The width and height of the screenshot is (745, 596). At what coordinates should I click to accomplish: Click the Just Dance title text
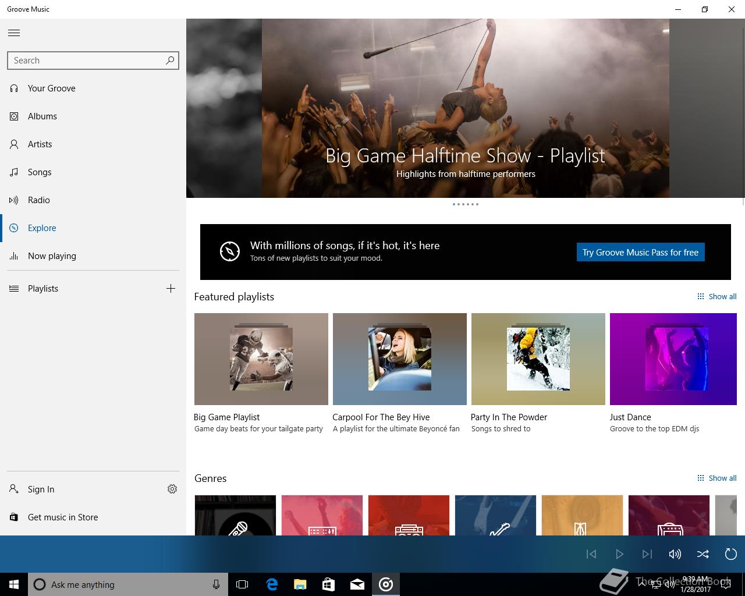[630, 417]
